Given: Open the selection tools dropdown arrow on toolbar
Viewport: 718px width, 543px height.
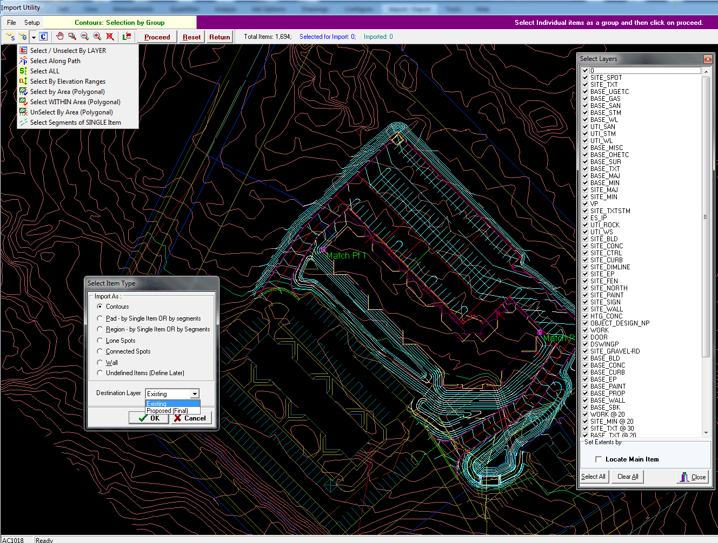Looking at the screenshot, I should (x=34, y=37).
